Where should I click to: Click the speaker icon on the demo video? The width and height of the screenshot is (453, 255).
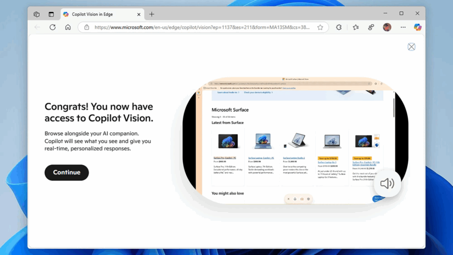[x=387, y=183]
